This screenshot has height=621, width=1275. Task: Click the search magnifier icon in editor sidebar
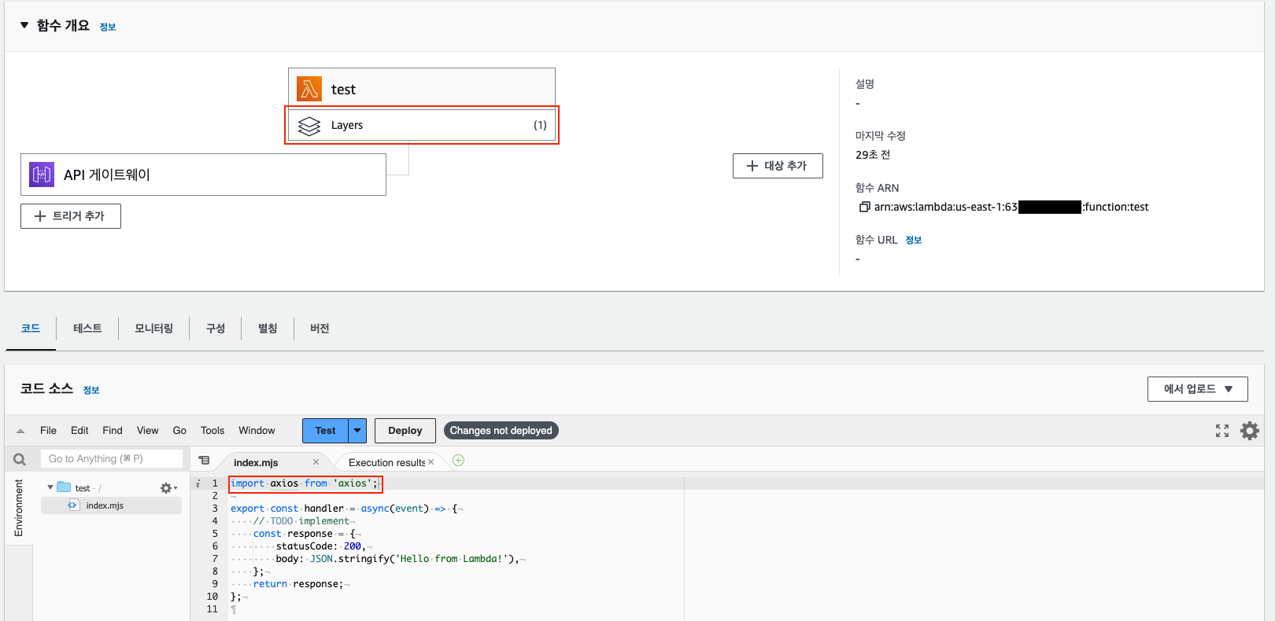pos(20,459)
